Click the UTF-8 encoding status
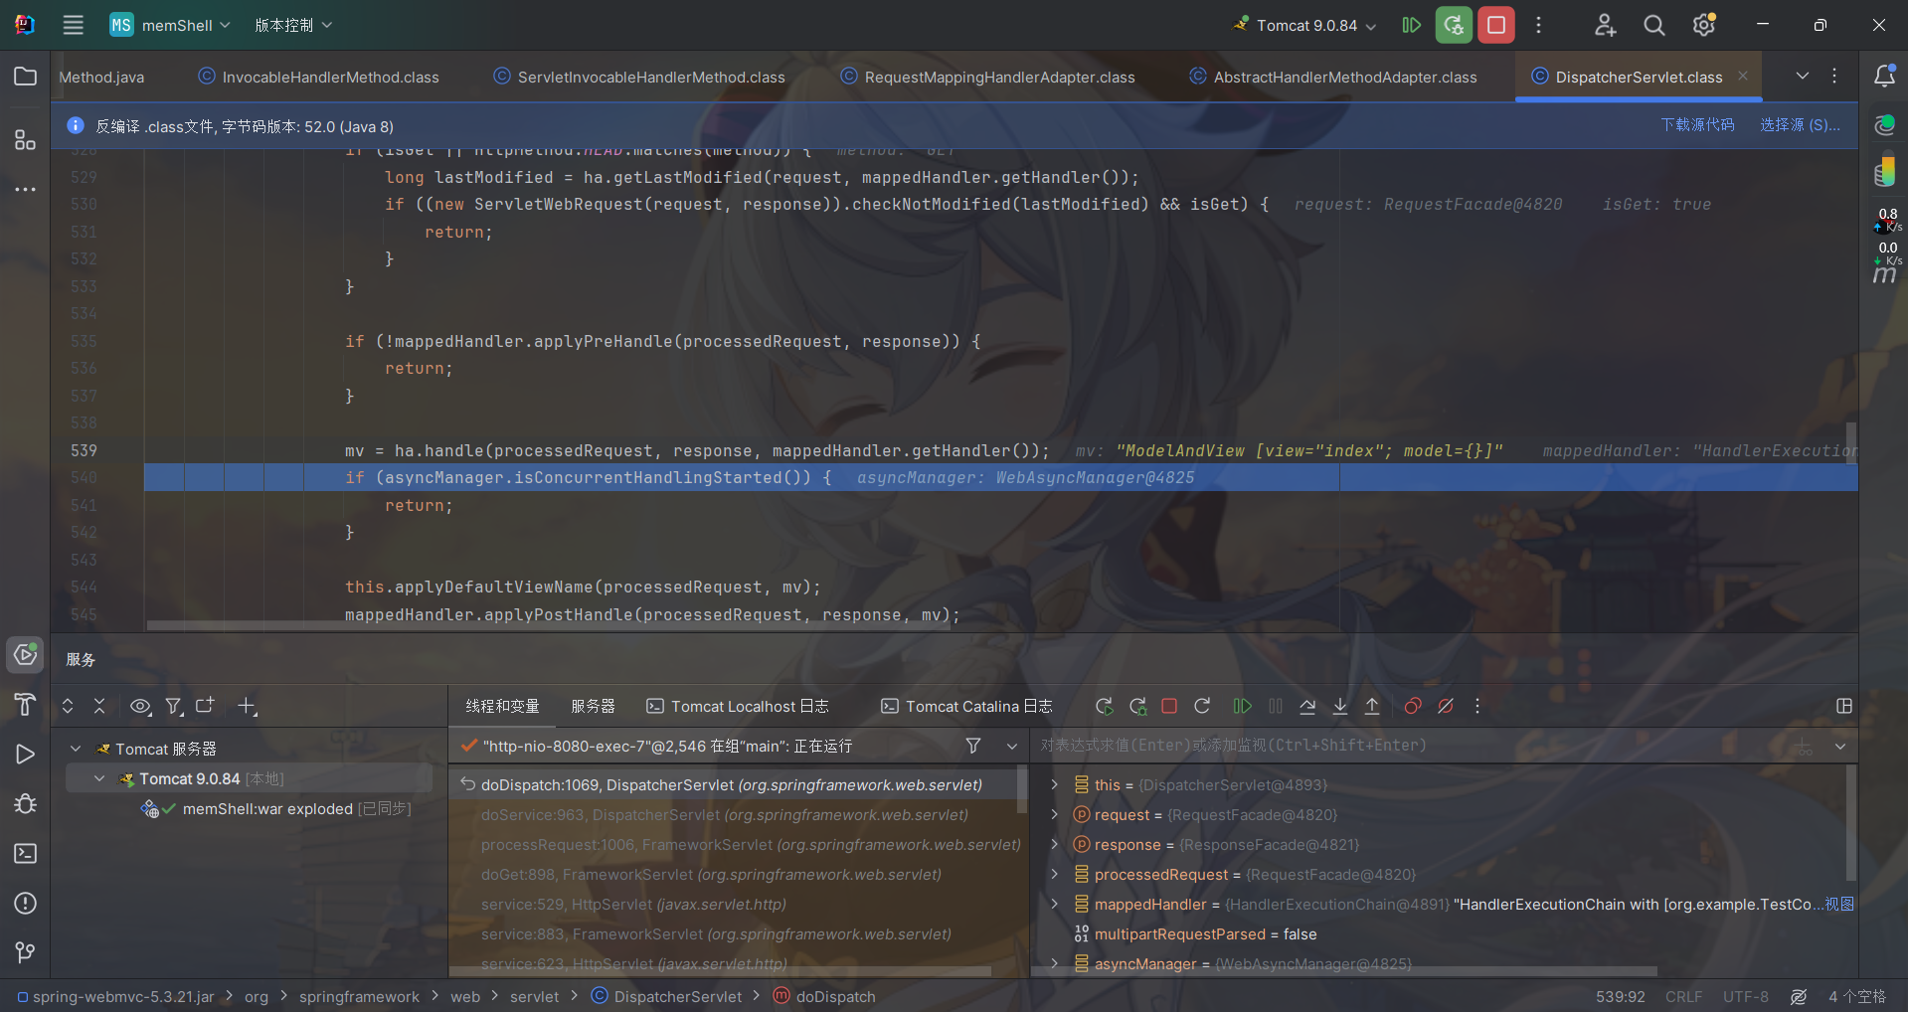 click(1746, 997)
